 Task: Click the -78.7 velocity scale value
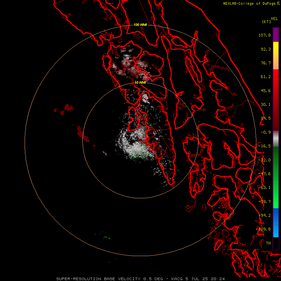point(264,202)
